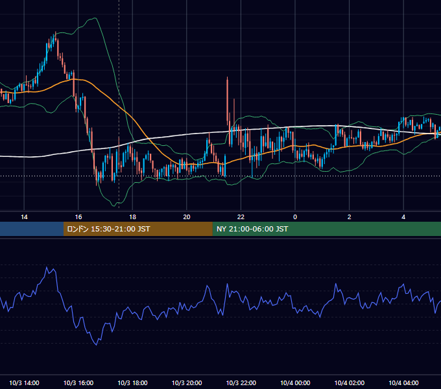
Task: Click the upper Bollinger band peak near 16:30
Action: pos(95,19)
